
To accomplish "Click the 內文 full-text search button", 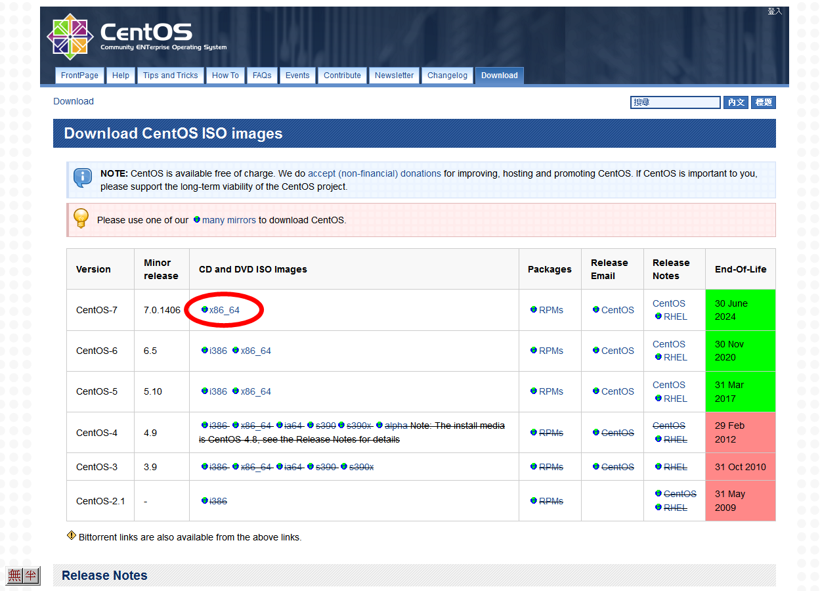I will 736,102.
